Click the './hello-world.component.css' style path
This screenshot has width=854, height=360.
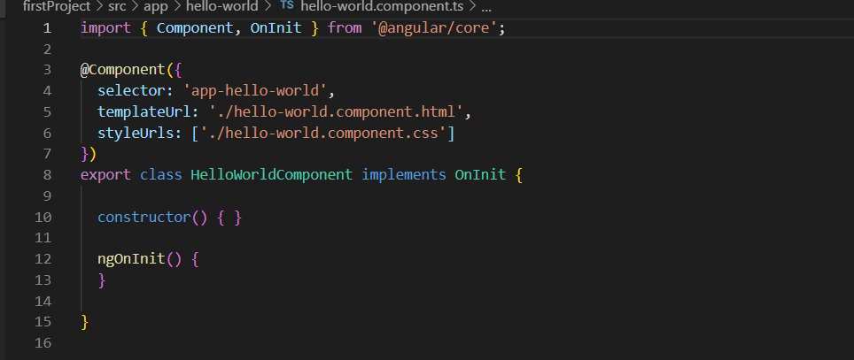pyautogui.click(x=327, y=134)
